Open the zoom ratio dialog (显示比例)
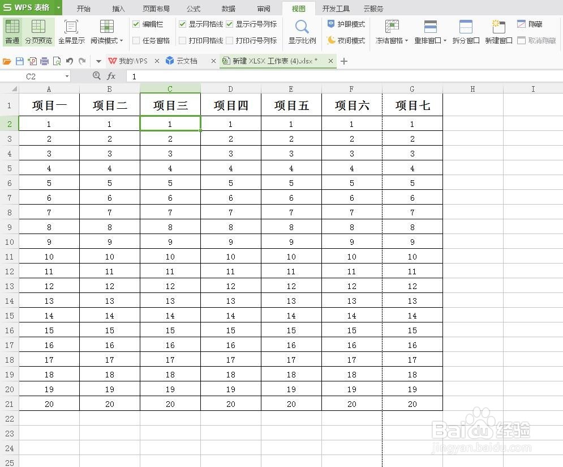Image resolution: width=563 pixels, height=467 pixels. coord(302,32)
